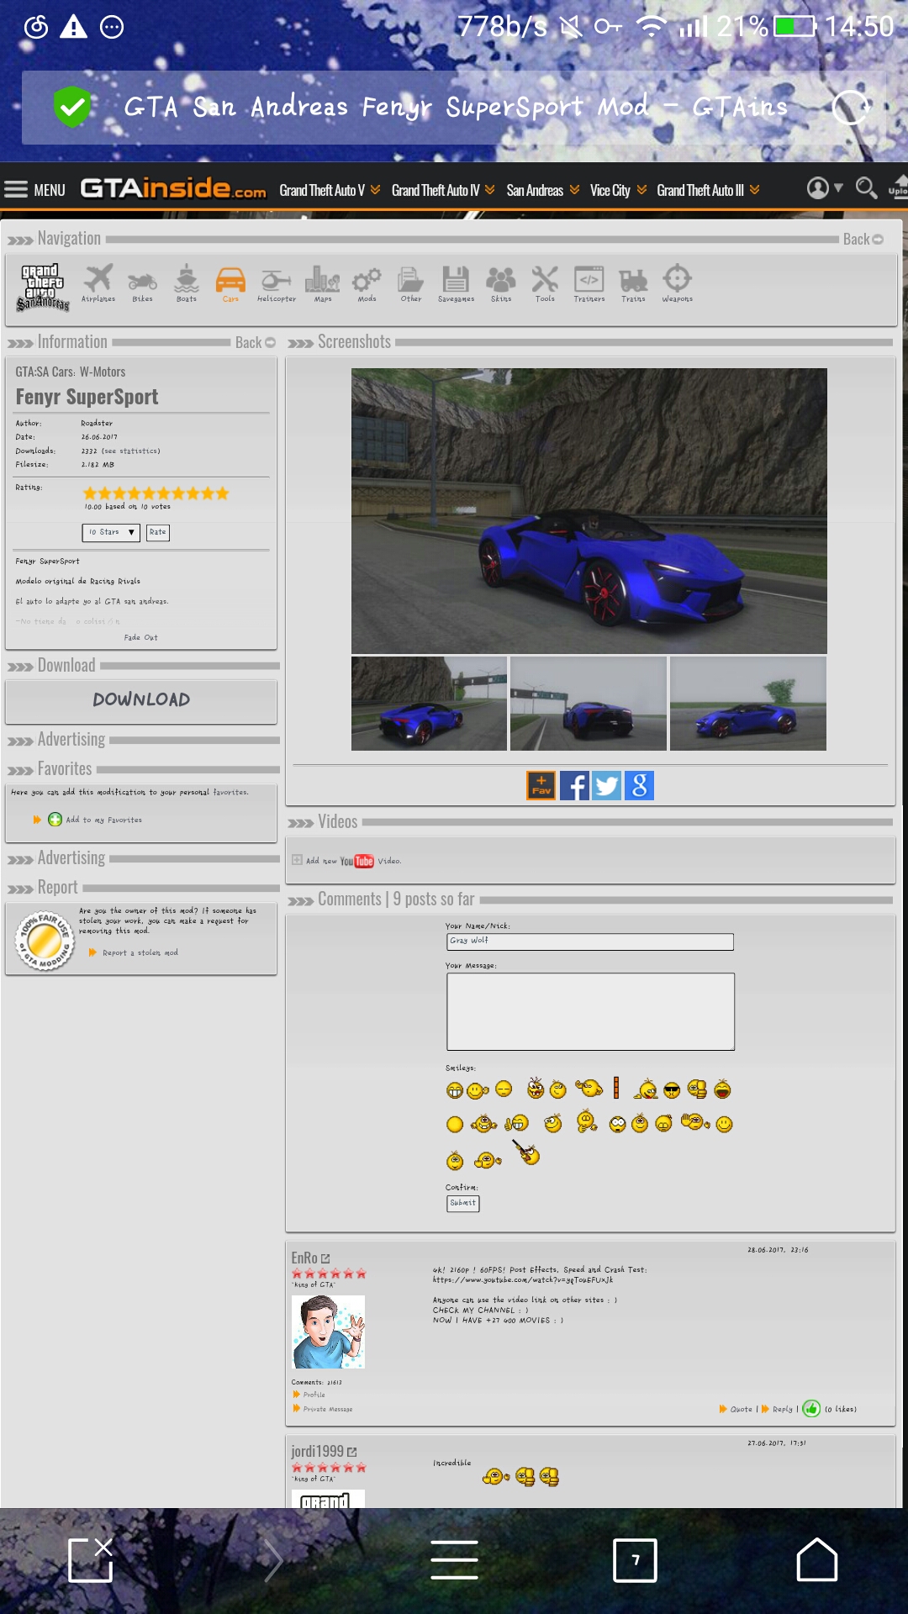908x1614 pixels.
Task: View the main Fenyr SuperSport screenshot
Action: pos(589,510)
